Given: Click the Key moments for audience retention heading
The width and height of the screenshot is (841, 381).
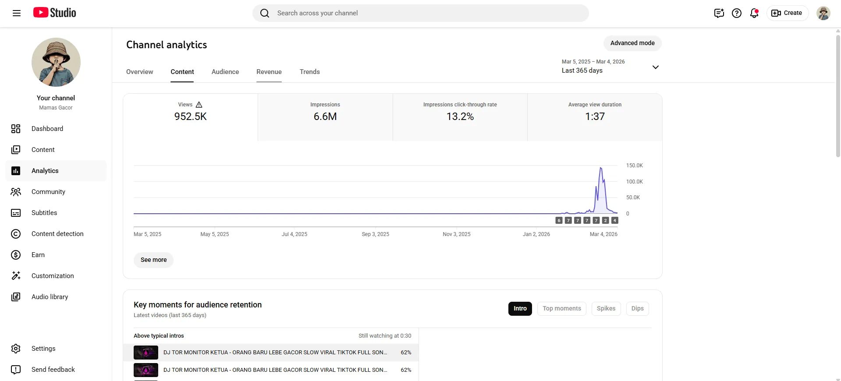Looking at the screenshot, I should [198, 305].
